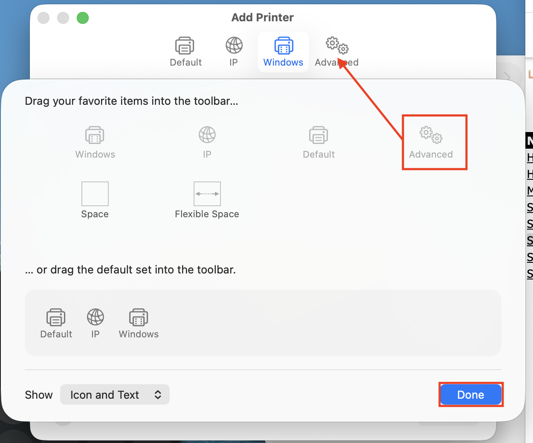Select the Default printer in favorites palette
This screenshot has width=533, height=443.
pyautogui.click(x=319, y=142)
